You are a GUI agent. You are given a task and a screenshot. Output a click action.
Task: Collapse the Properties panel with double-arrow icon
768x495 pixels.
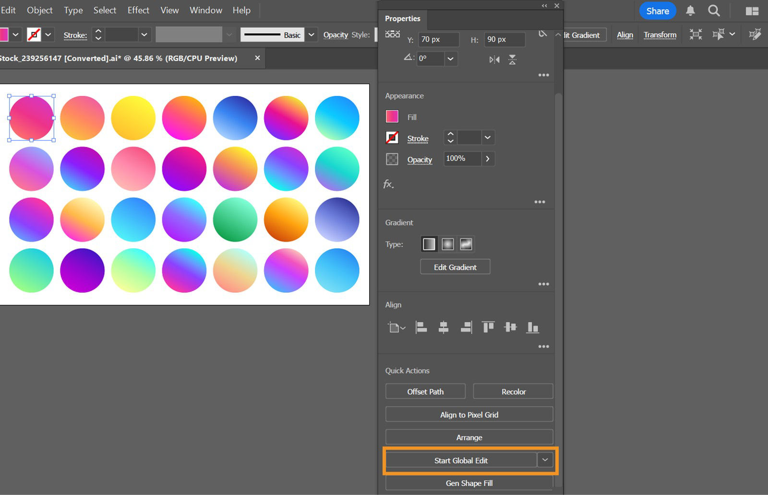tap(544, 6)
